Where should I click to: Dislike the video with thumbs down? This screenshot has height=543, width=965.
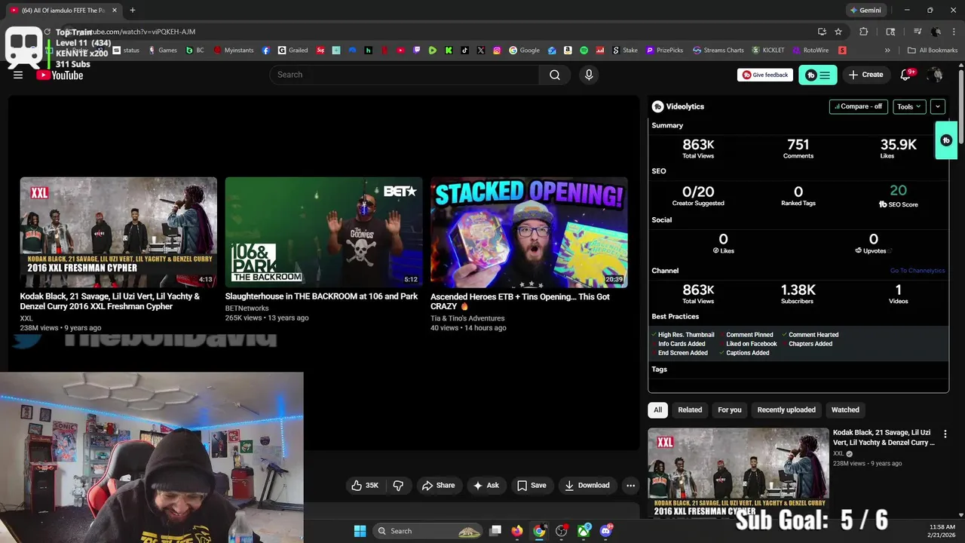pyautogui.click(x=399, y=486)
